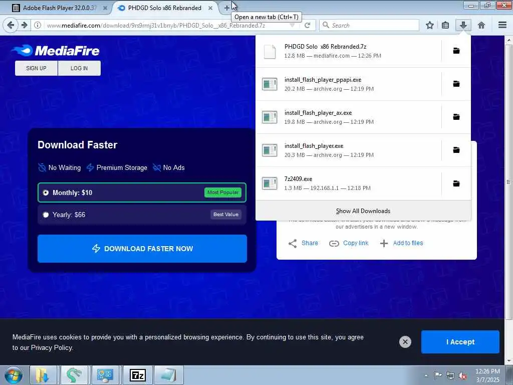Click the Copy link text
Image resolution: width=513 pixels, height=385 pixels.
356,243
